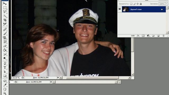Toggle lock transparent pixels
Viewport: 169px width, 95px height.
tap(131, 4)
